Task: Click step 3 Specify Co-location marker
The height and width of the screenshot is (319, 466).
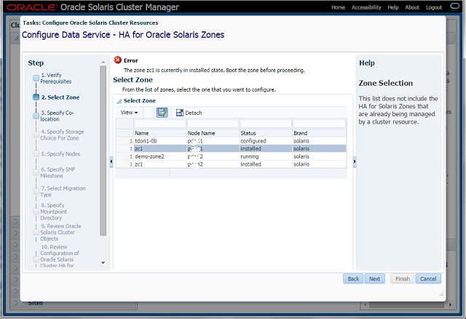Action: coord(36,116)
